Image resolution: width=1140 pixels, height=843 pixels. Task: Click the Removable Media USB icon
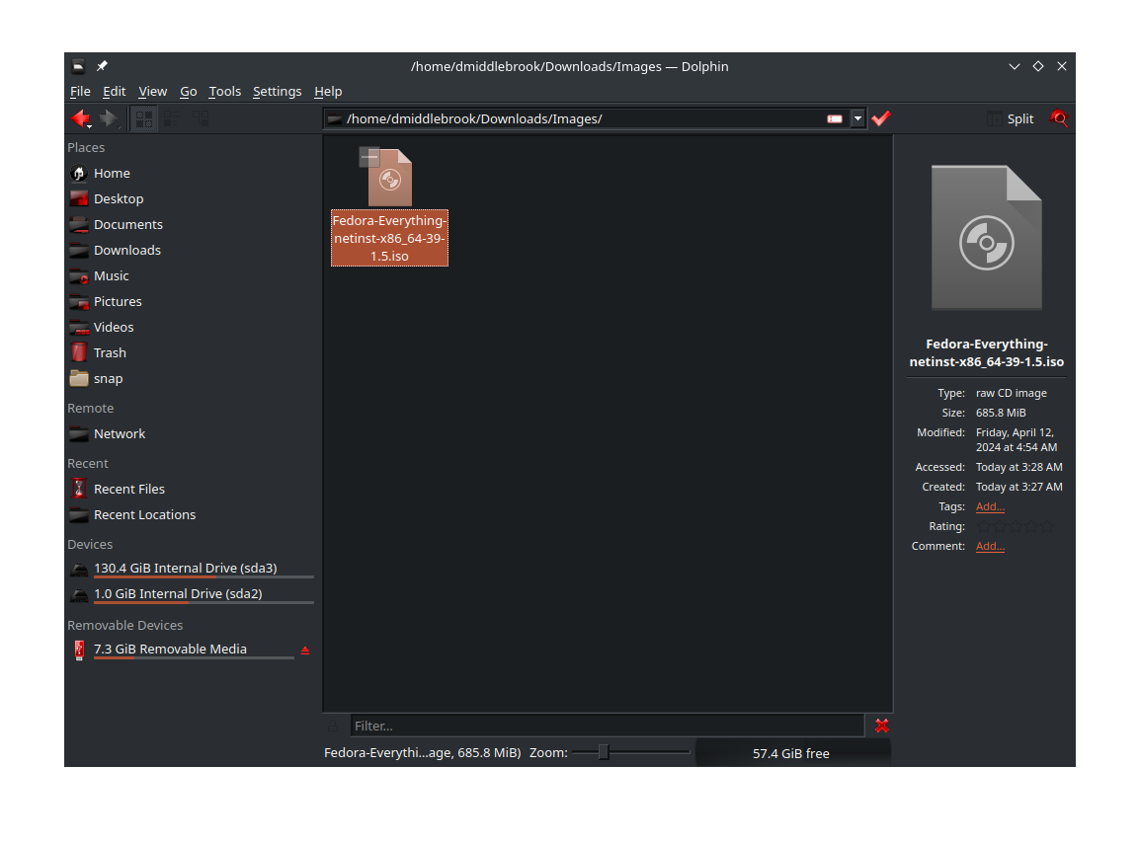78,650
